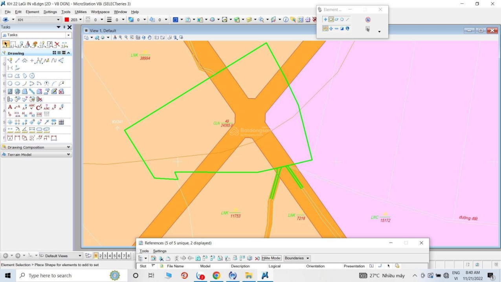Click the Place Text 'A' tool
Image resolution: width=501 pixels, height=282 pixels.
tap(10, 107)
